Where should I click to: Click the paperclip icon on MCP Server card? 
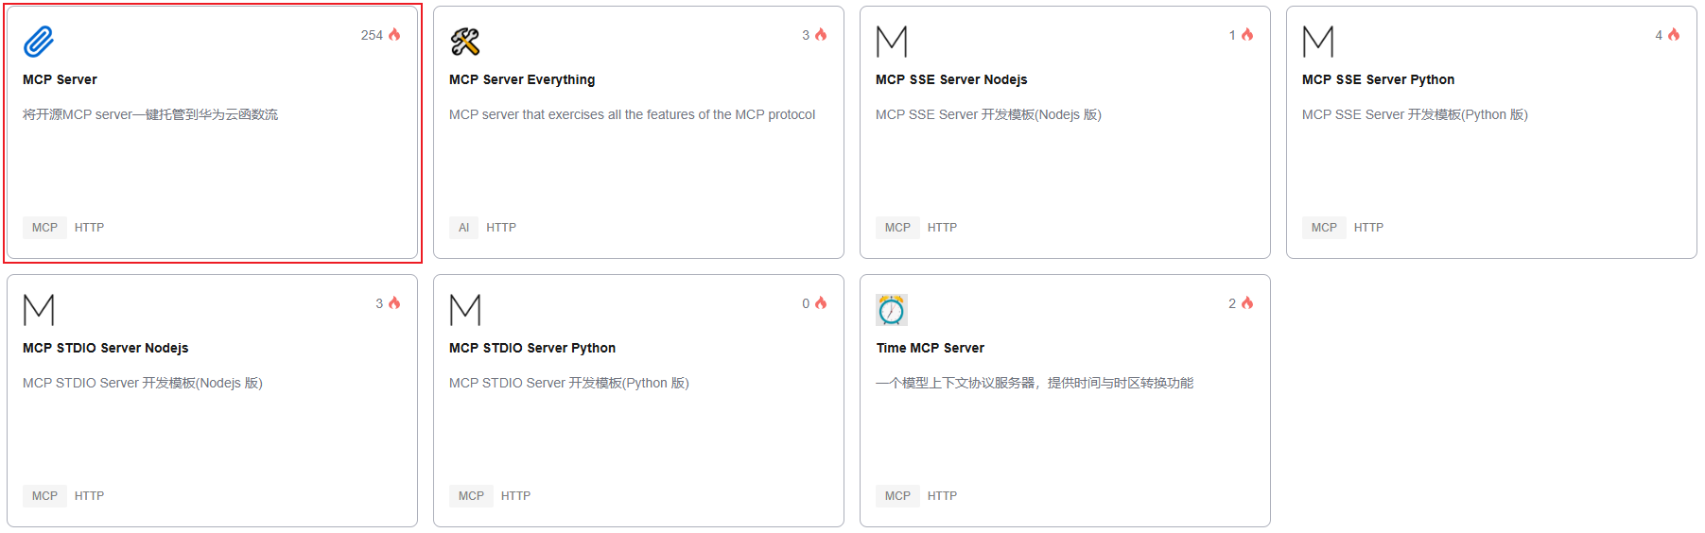[39, 42]
